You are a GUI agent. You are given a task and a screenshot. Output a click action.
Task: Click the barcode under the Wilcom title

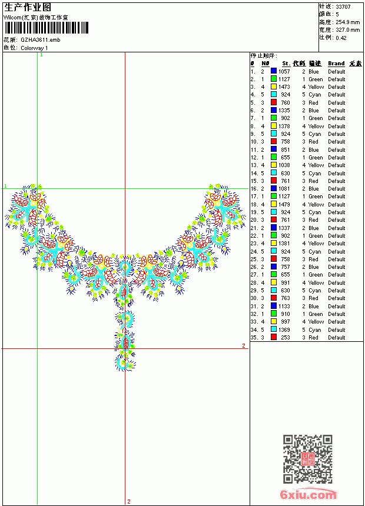coord(46,28)
